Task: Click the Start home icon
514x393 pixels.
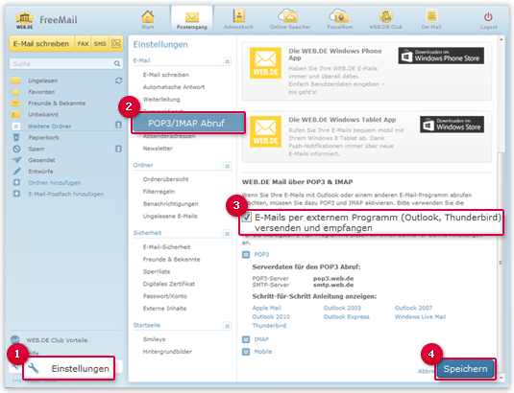Action: pos(148,16)
